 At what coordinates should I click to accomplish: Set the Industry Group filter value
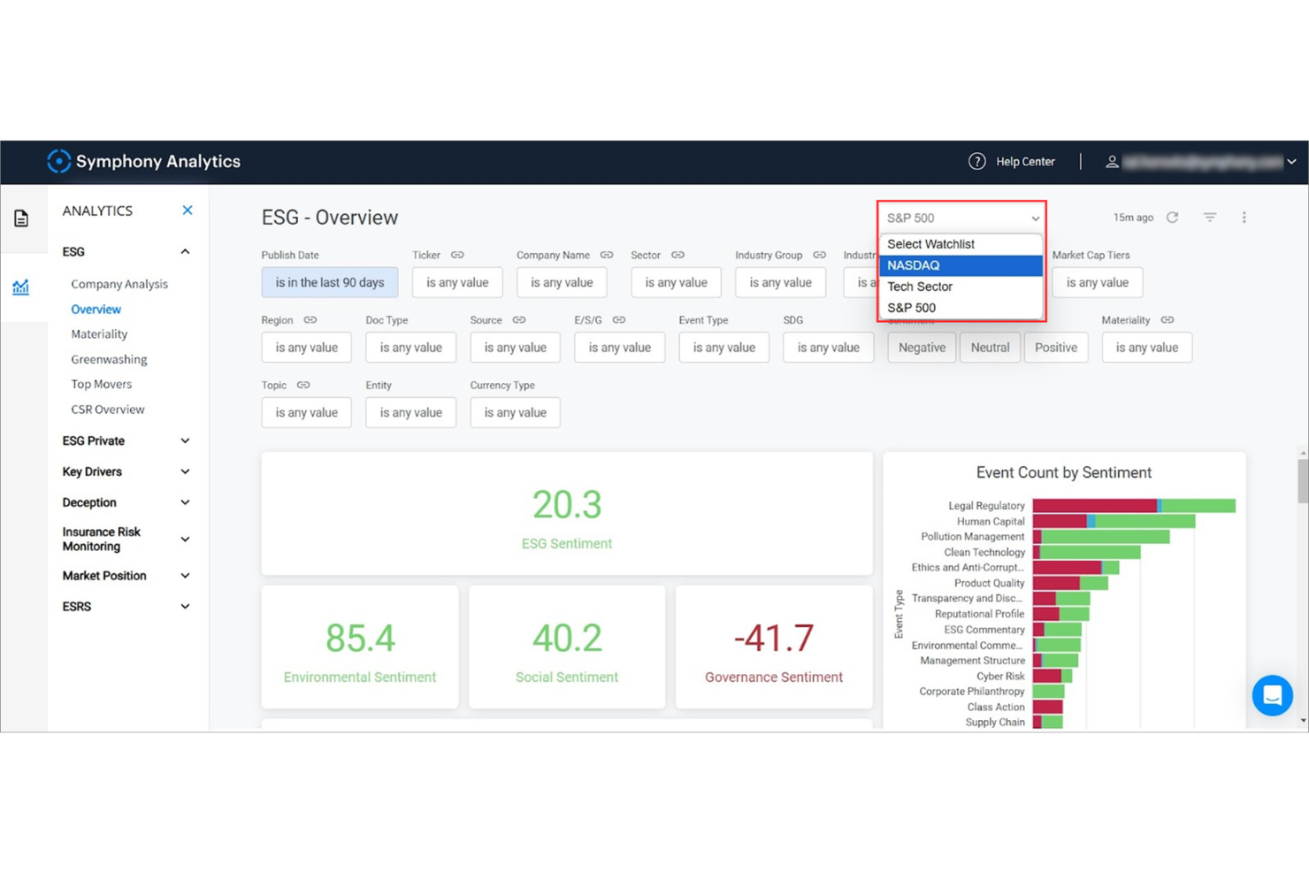(780, 282)
